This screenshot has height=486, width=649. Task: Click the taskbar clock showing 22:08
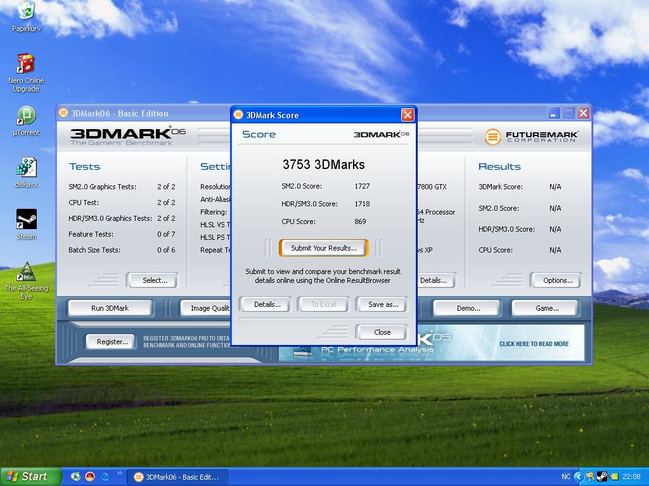[x=631, y=477]
